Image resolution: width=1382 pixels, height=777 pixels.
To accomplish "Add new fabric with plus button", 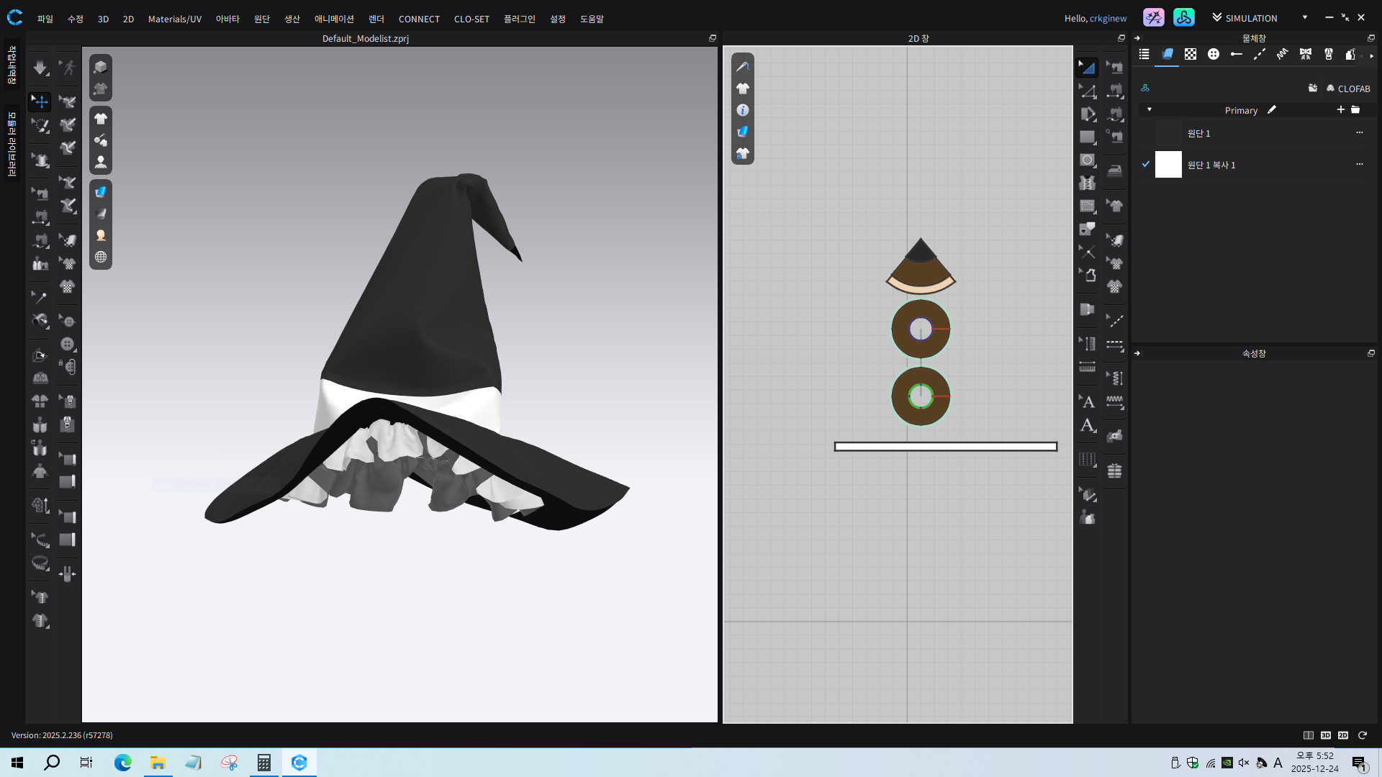I will [x=1340, y=110].
